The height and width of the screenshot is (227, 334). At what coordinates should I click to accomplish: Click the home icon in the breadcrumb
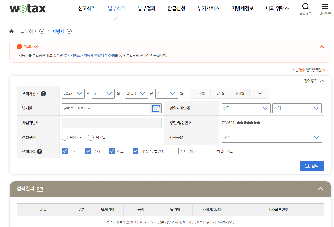coord(11,31)
